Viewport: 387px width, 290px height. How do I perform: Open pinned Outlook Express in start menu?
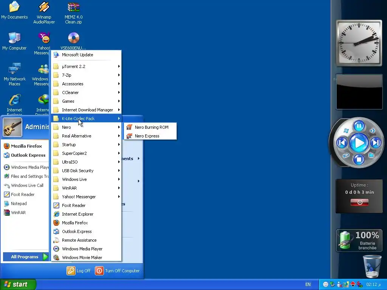coord(25,155)
